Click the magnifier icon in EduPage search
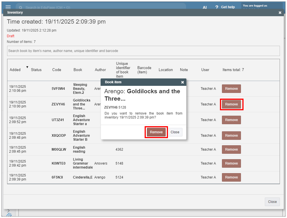This screenshot has width=287, height=218. click(x=21, y=7)
